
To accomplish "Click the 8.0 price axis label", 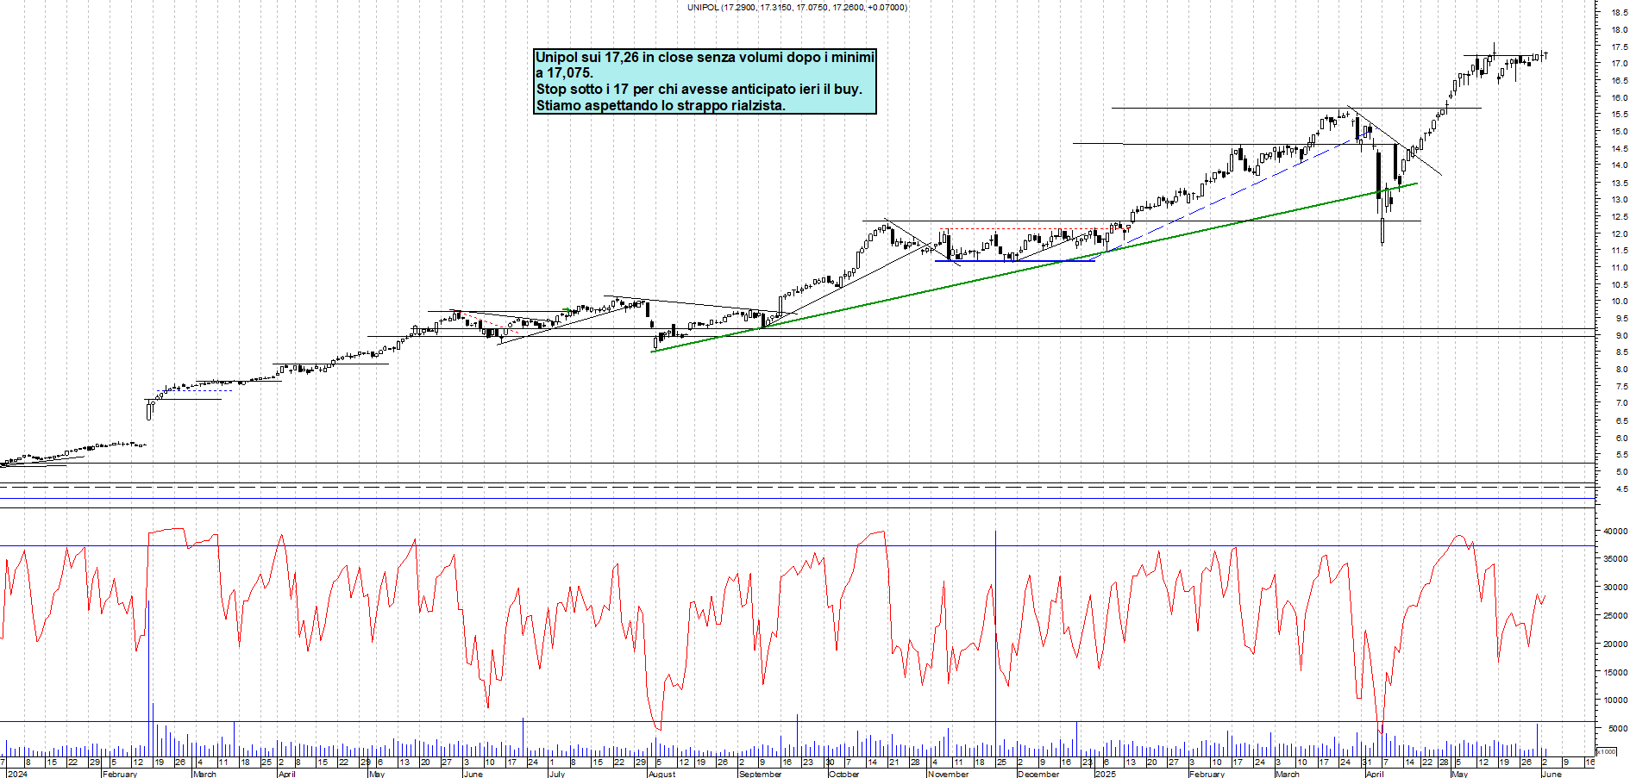I will (x=1621, y=370).
